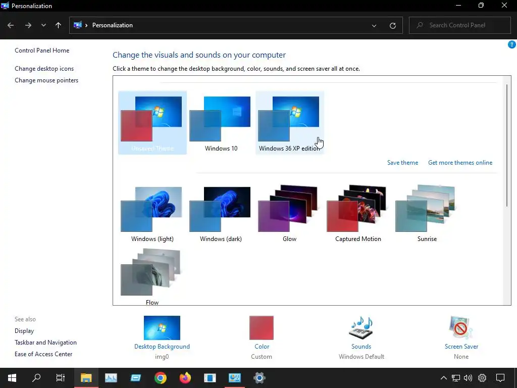Select the Unsaved Theme thumbnail
Viewport: 517px width, 388px height.
(x=152, y=123)
